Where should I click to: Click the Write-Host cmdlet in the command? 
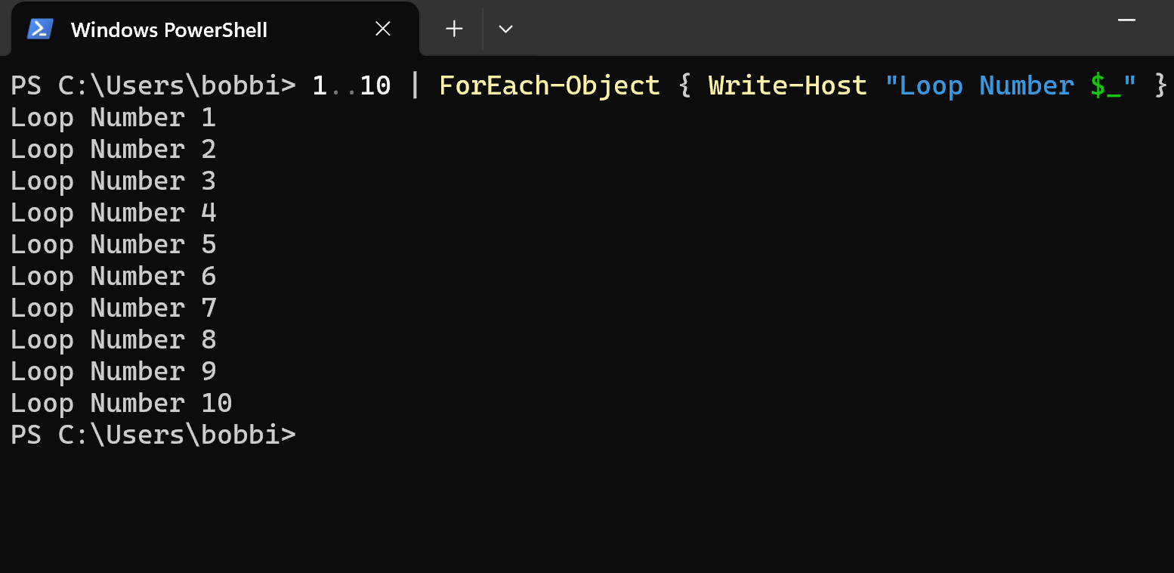point(787,85)
